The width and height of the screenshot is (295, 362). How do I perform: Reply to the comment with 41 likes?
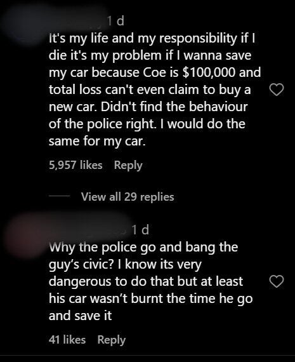(x=112, y=340)
